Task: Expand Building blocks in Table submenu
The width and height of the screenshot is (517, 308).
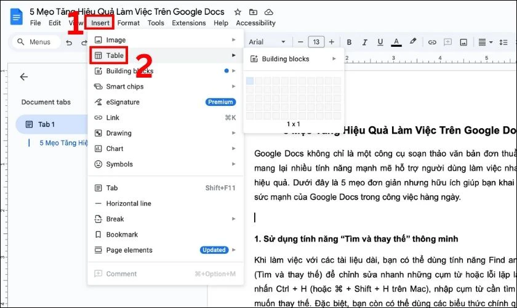Action: [294, 59]
